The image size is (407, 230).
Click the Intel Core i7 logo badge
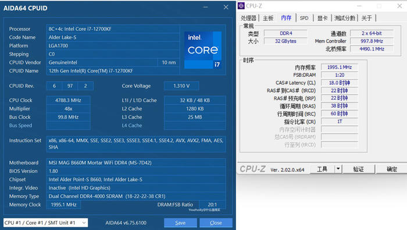(x=203, y=50)
